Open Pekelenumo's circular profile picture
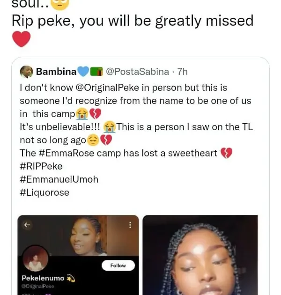The height and width of the screenshot is (295, 281). (35, 258)
